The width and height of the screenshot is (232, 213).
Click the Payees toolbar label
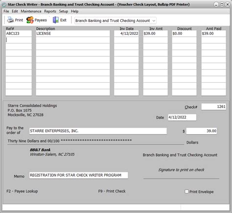(41, 20)
